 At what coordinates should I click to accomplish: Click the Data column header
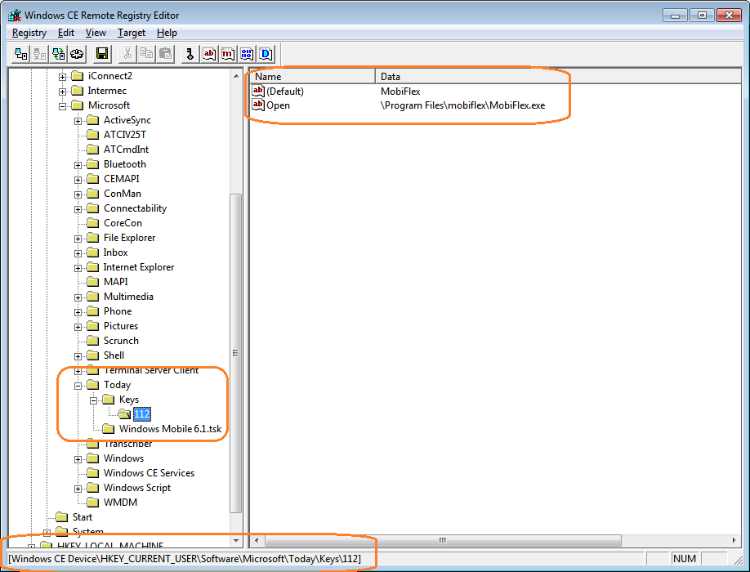tap(558, 77)
